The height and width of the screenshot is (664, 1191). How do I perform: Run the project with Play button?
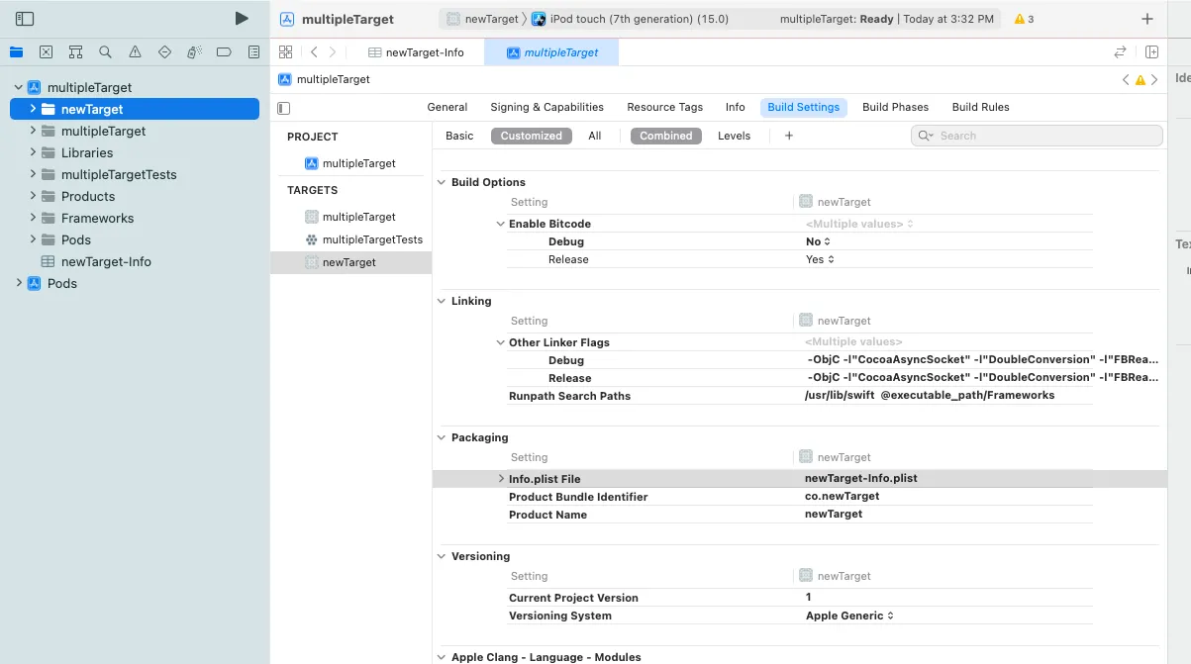click(242, 19)
